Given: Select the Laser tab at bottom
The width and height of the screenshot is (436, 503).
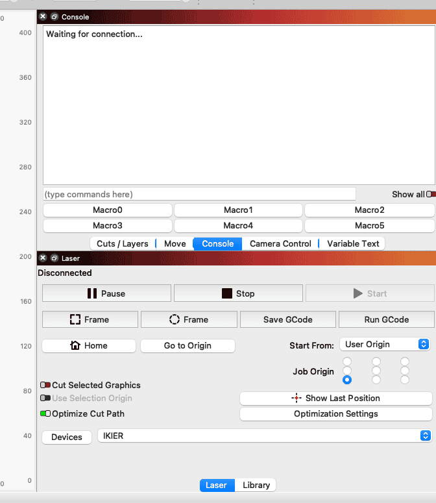Looking at the screenshot, I should click(x=217, y=485).
